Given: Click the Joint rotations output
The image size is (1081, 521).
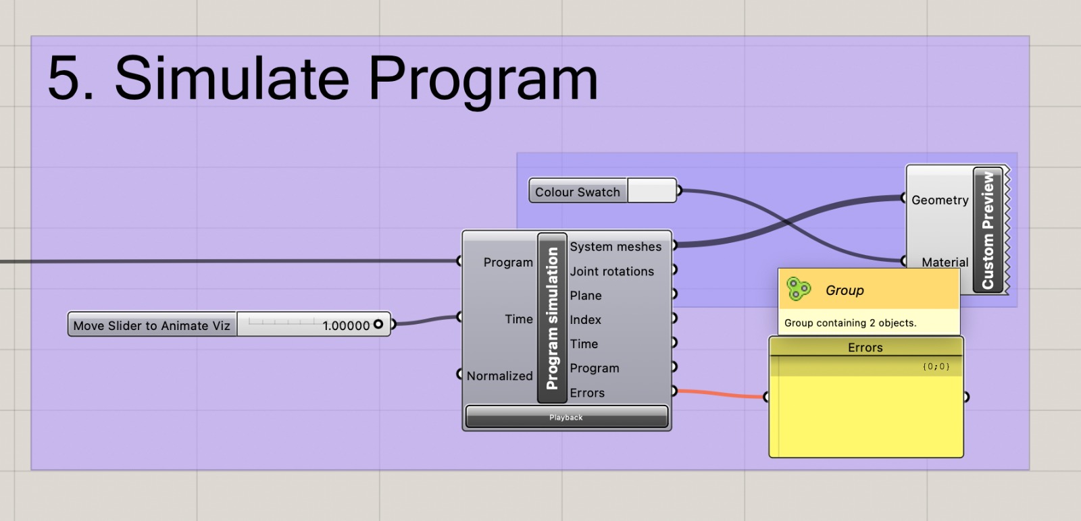Looking at the screenshot, I should (611, 271).
